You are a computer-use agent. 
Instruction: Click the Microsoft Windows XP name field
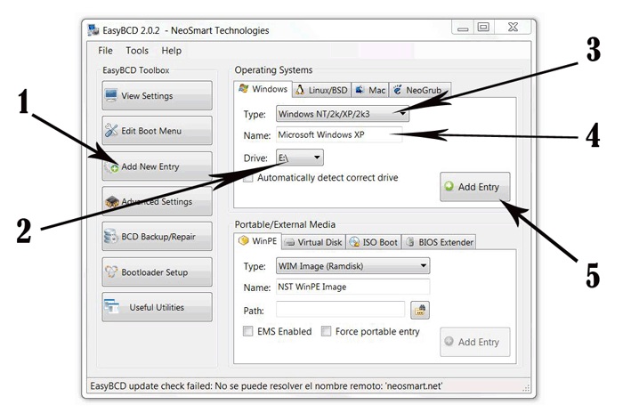pos(339,134)
